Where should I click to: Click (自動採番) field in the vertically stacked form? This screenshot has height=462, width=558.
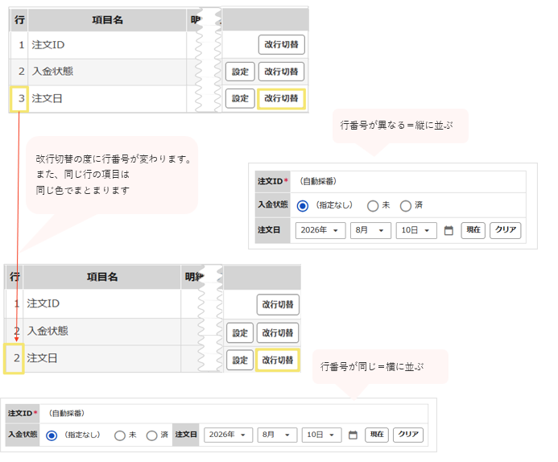(408, 182)
